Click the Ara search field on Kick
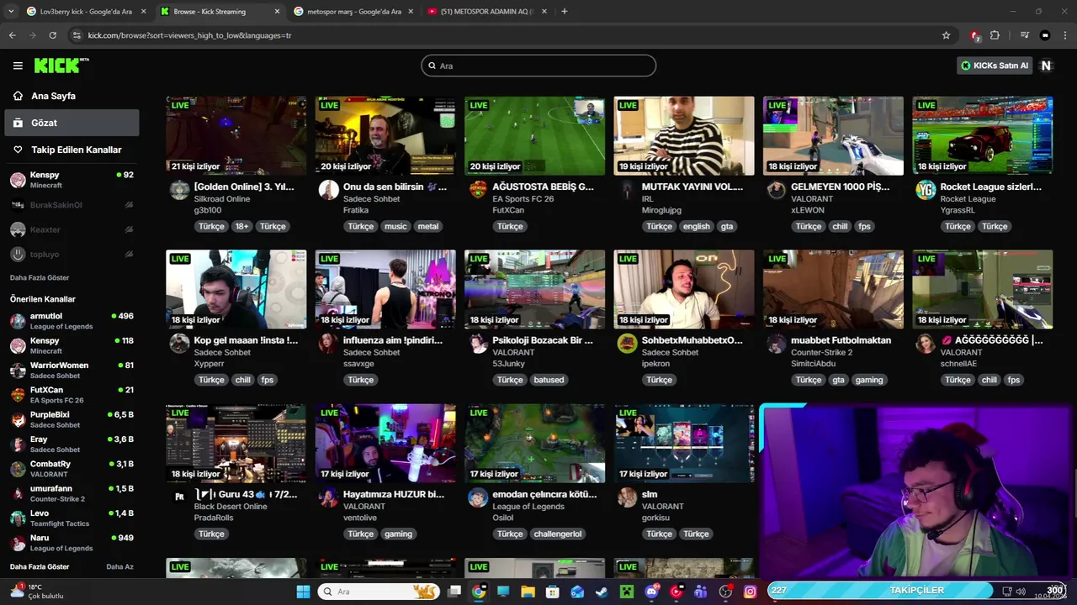Viewport: 1077px width, 605px height. click(538, 66)
